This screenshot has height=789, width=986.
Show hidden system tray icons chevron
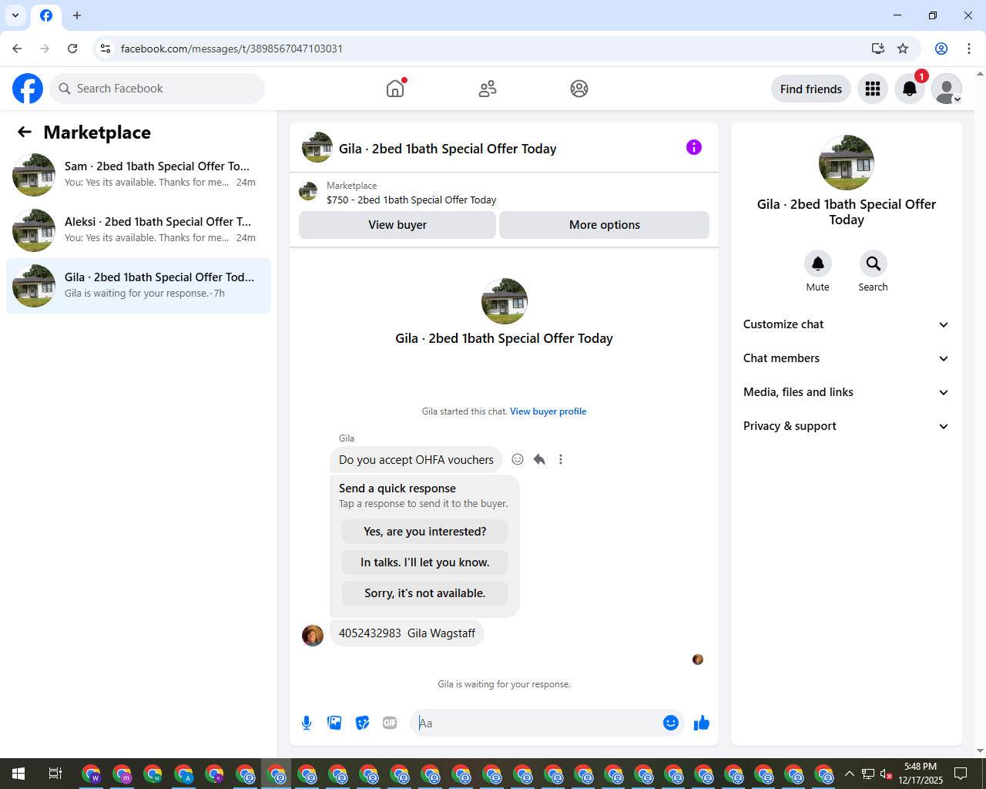click(849, 774)
